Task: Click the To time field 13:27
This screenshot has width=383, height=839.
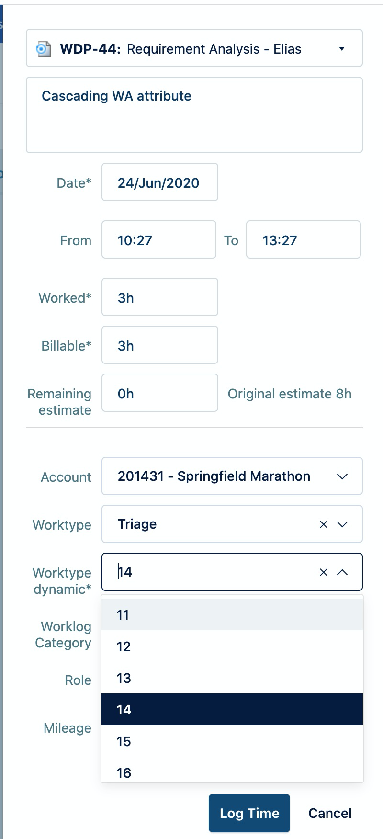Action: (x=303, y=240)
